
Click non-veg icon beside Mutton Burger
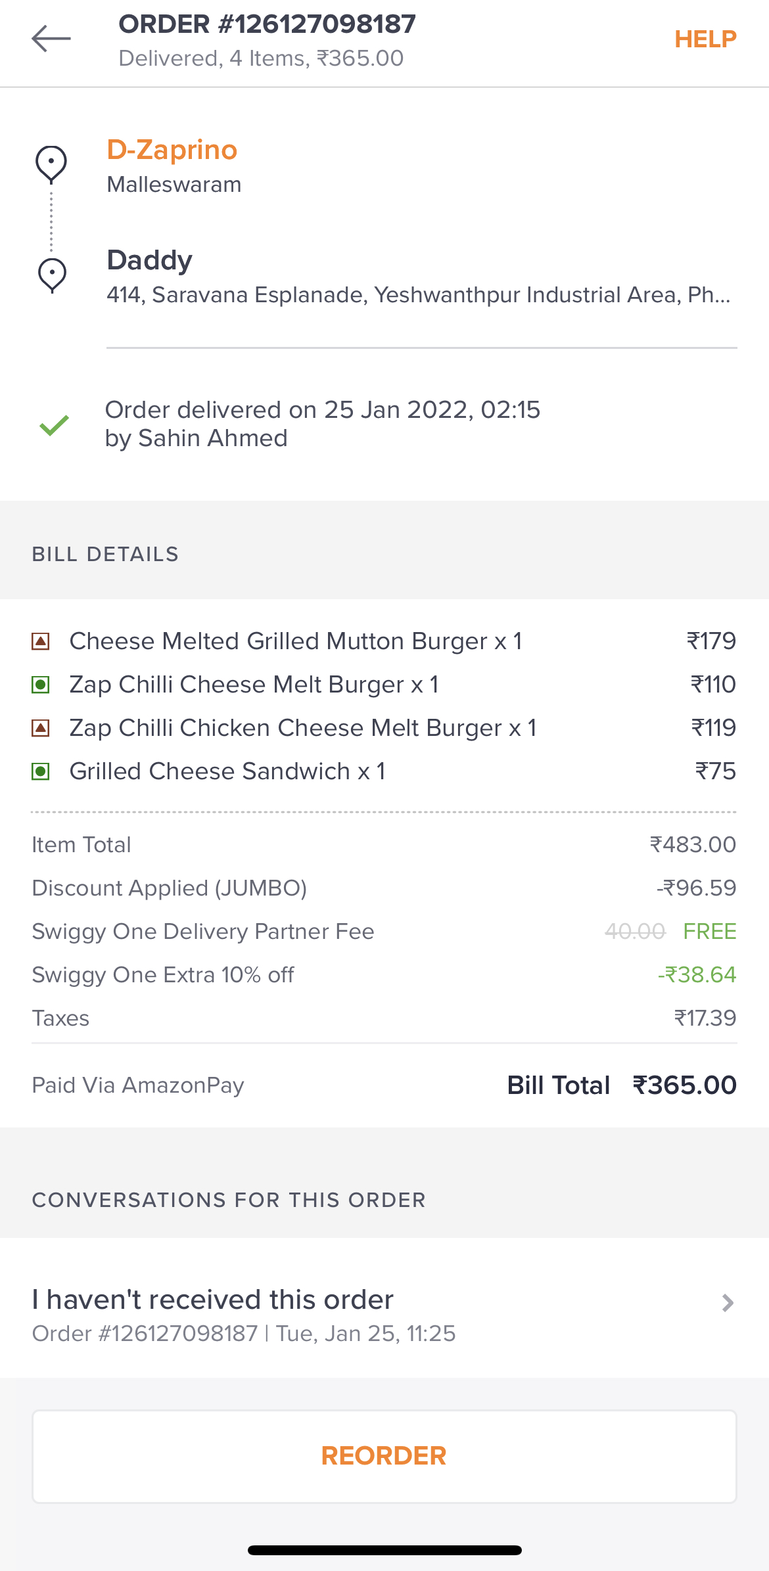41,641
